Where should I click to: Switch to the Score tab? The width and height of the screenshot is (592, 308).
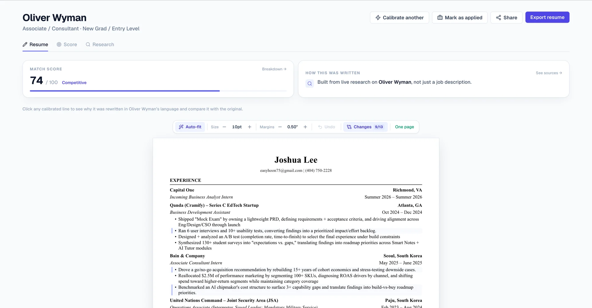coord(67,44)
